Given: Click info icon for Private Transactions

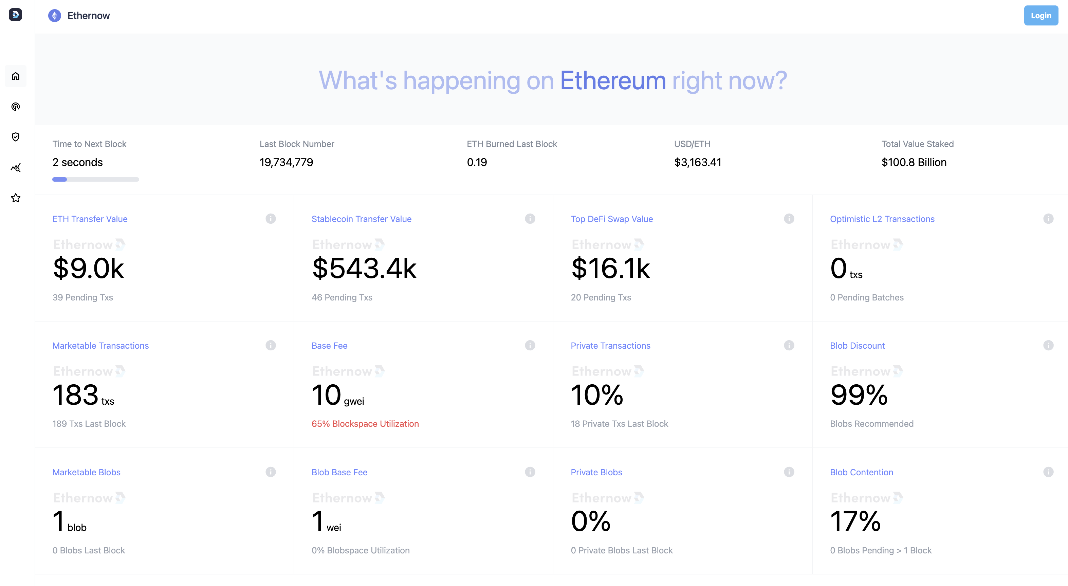Looking at the screenshot, I should coord(789,345).
